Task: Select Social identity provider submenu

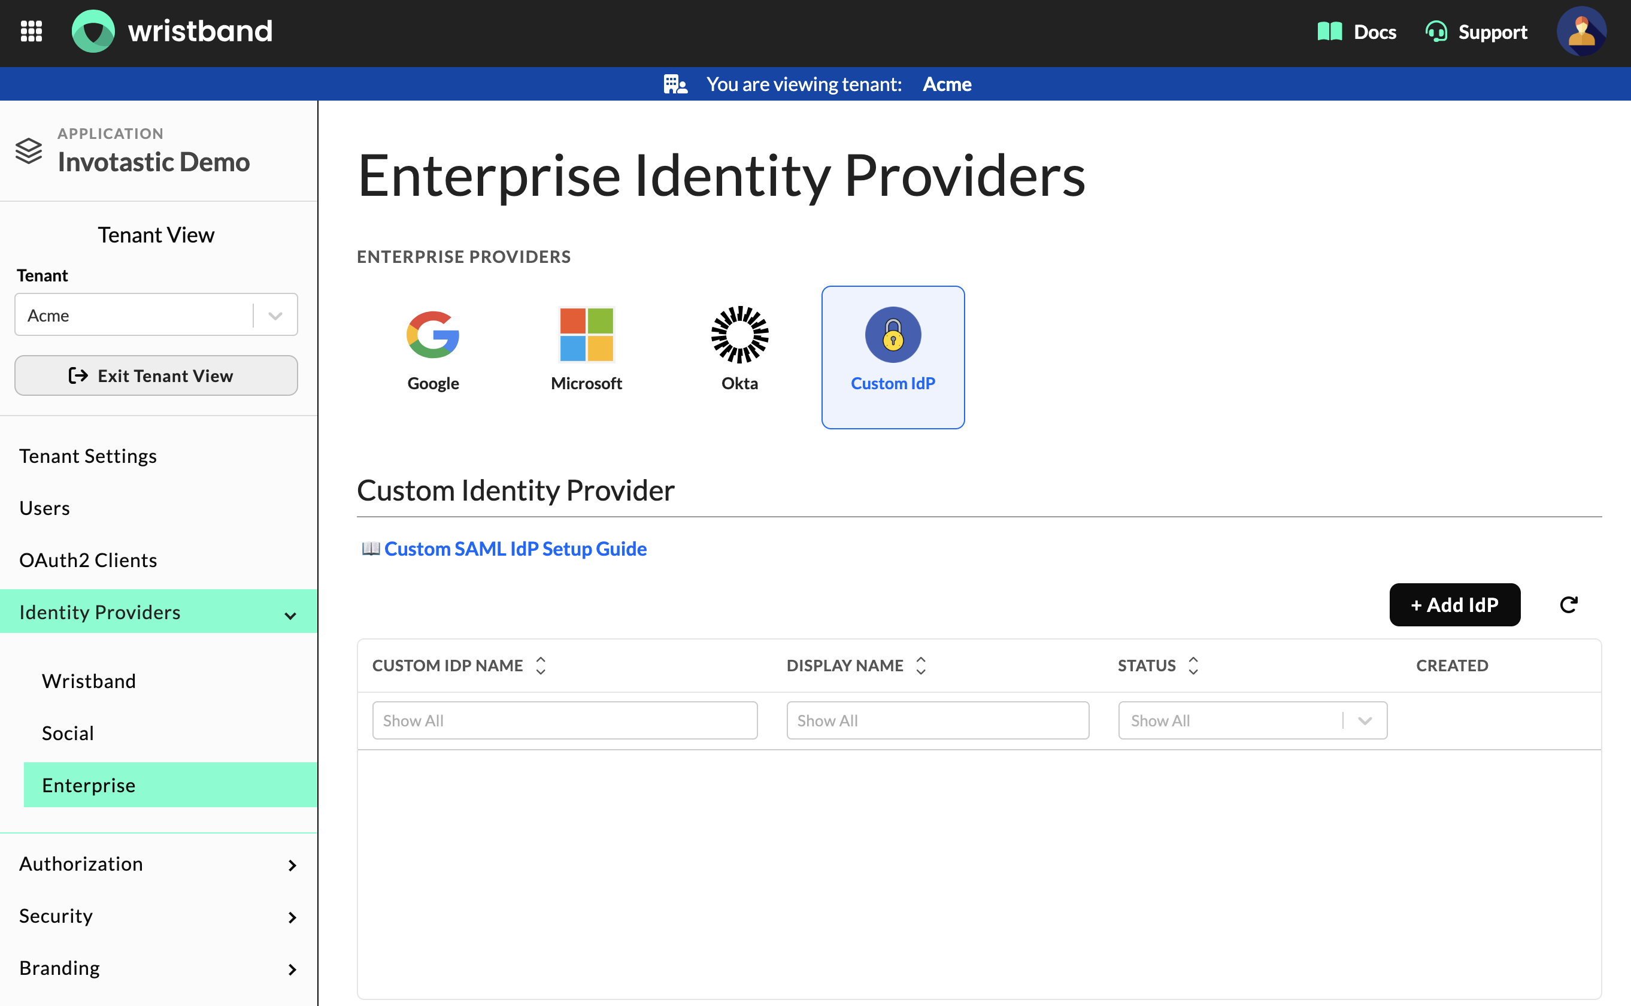Action: pyautogui.click(x=67, y=733)
